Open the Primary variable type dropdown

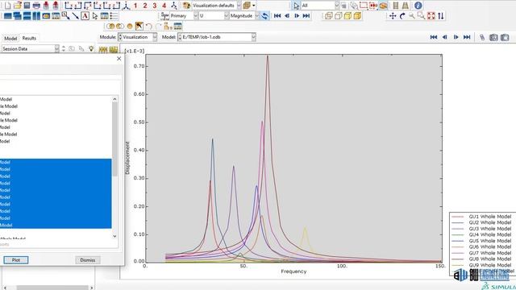195,16
